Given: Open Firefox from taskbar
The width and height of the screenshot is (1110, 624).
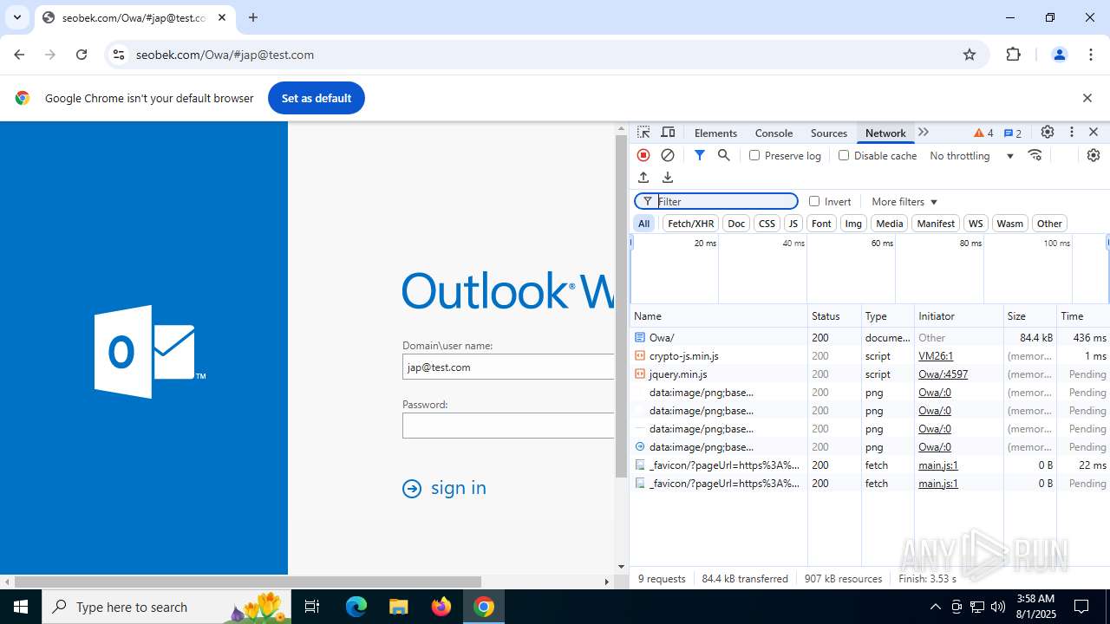Looking at the screenshot, I should point(441,607).
